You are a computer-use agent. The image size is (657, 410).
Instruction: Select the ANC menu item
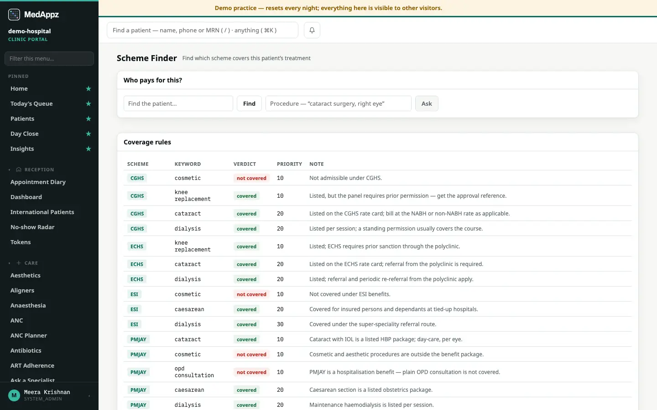click(x=17, y=321)
